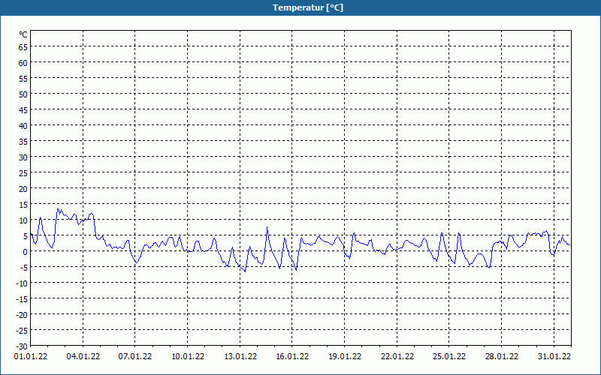Click the 45 y-axis label
Image resolution: width=601 pixels, height=375 pixels.
pos(23,109)
